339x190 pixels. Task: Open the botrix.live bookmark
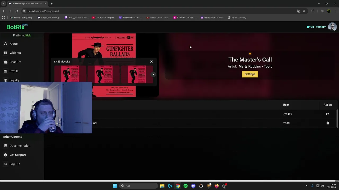coord(49,18)
